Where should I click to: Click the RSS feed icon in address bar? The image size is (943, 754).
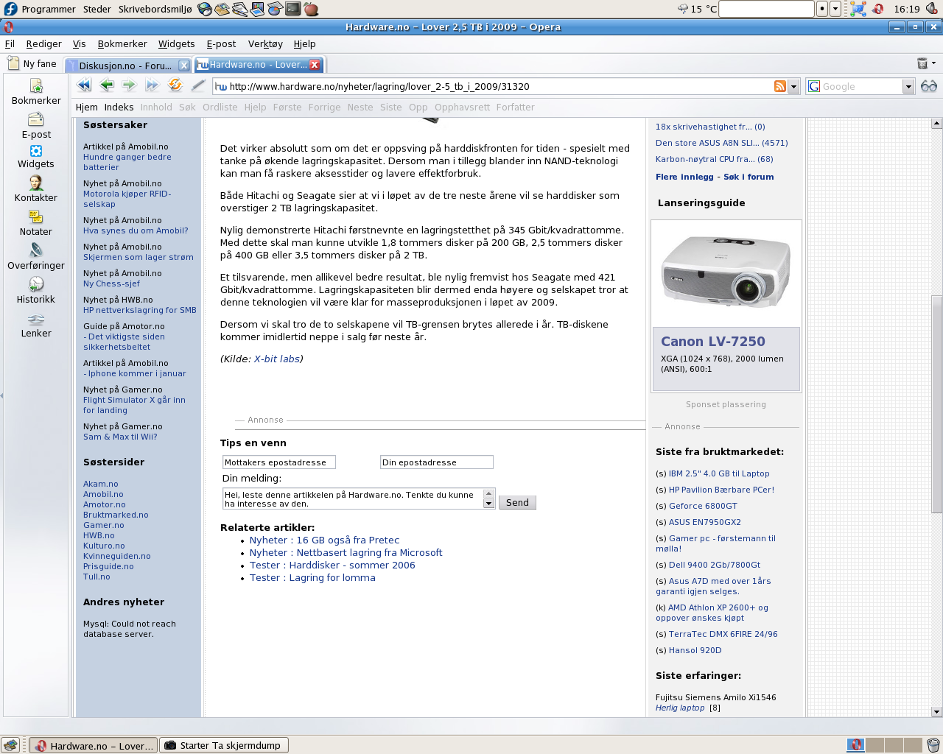click(x=780, y=86)
